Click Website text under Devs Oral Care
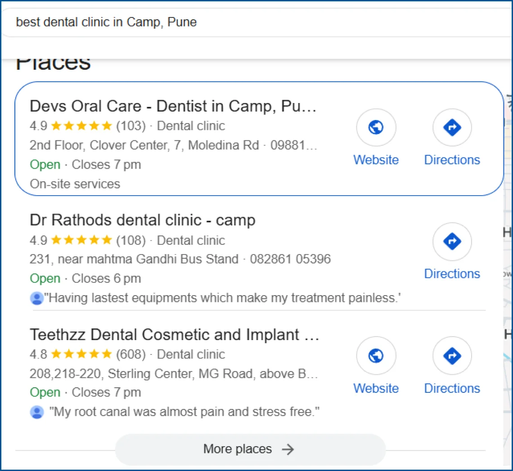The width and height of the screenshot is (513, 471). [376, 160]
